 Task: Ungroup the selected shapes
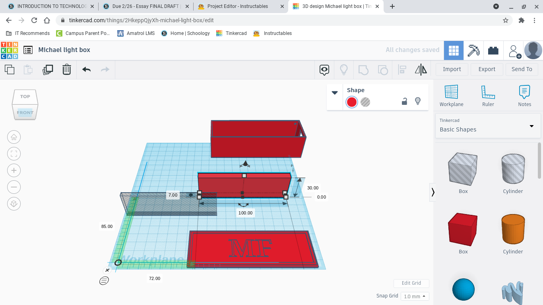382,70
